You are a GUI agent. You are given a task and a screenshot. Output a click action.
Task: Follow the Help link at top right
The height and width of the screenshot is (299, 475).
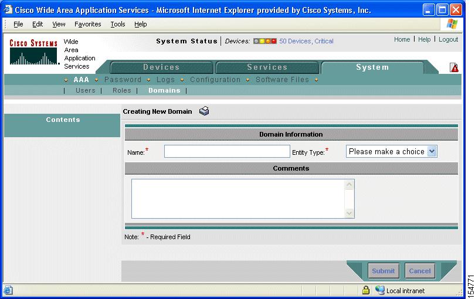(425, 39)
